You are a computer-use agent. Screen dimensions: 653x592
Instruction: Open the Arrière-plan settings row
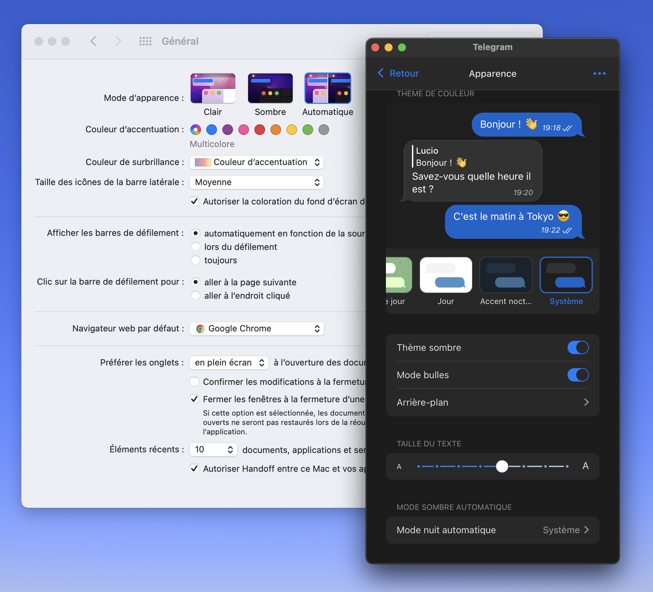[x=492, y=402]
